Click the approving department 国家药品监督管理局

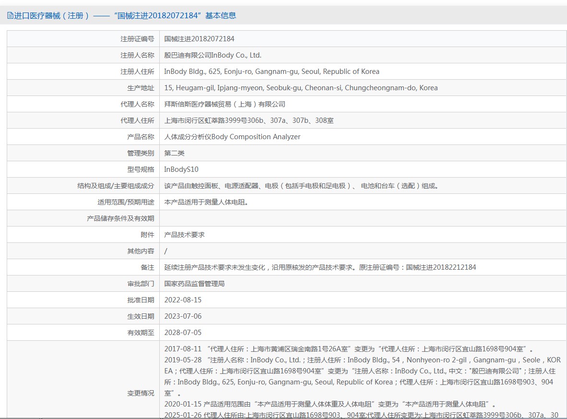pyautogui.click(x=194, y=284)
